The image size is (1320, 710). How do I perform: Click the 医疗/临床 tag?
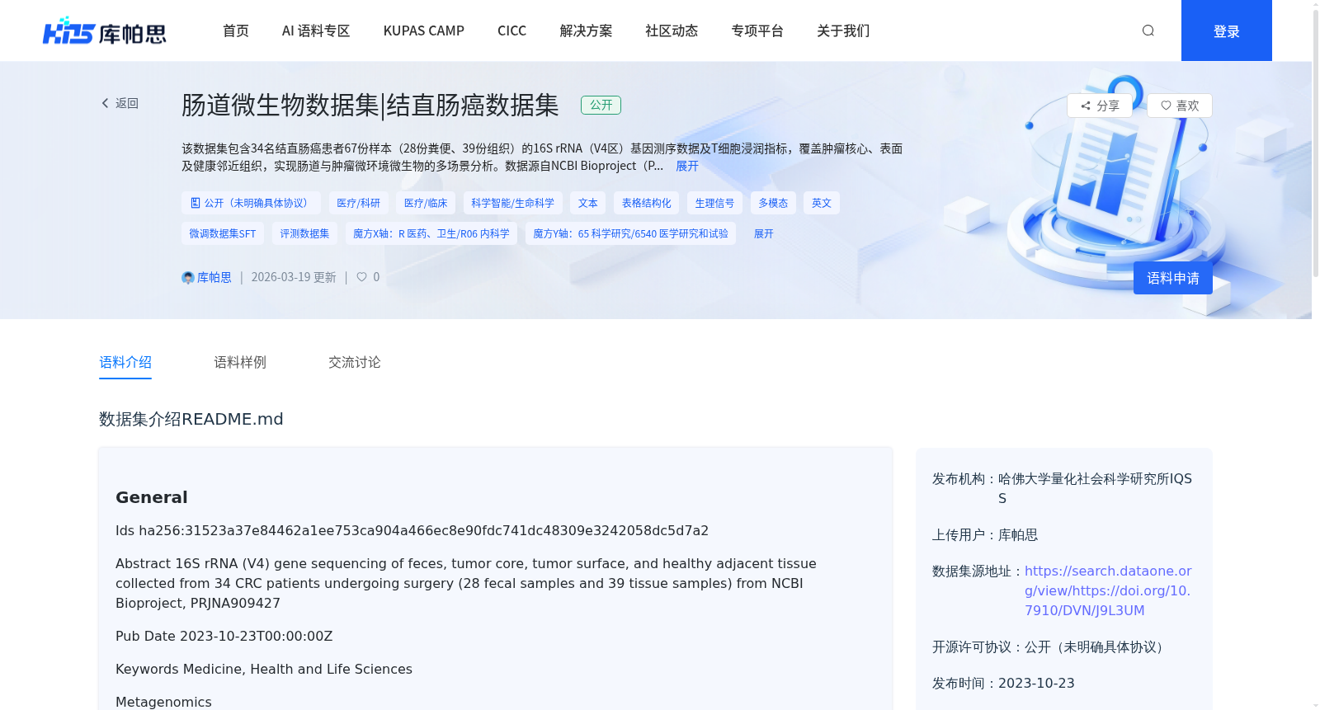(426, 203)
